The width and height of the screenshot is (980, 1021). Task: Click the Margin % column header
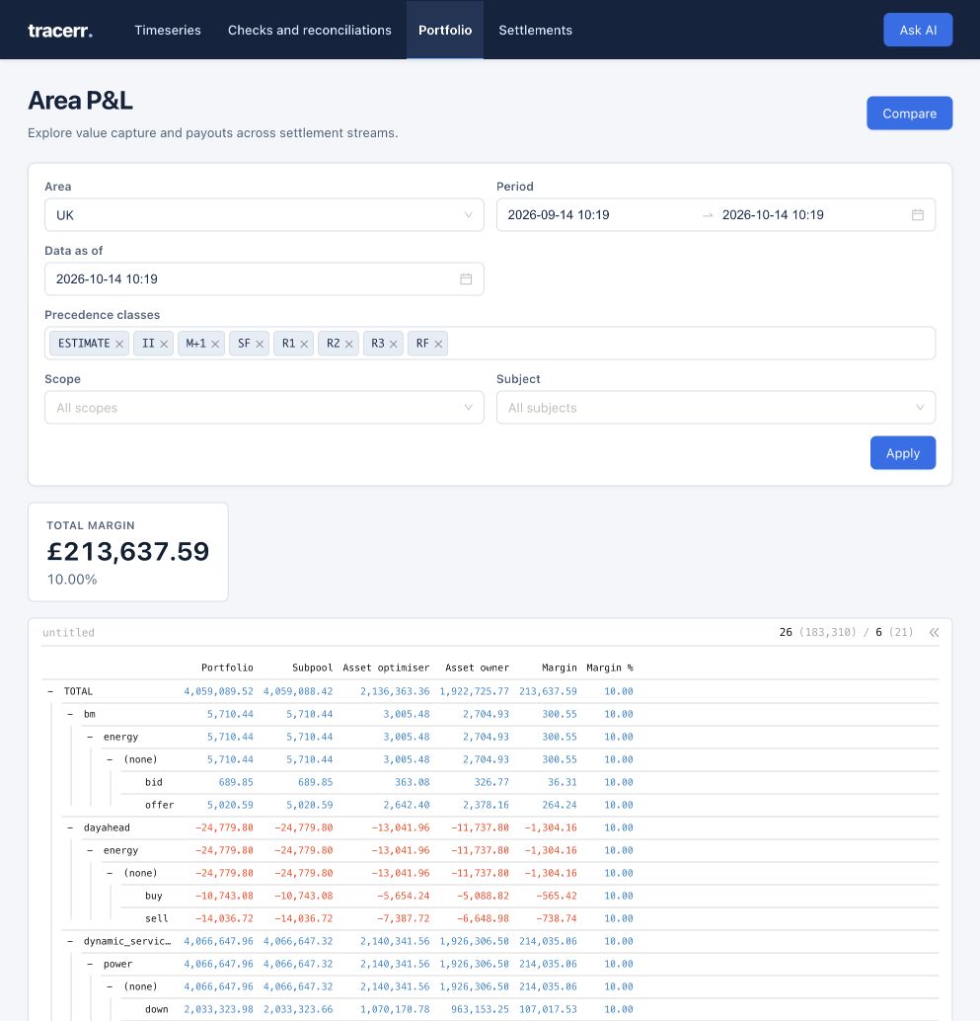(x=610, y=668)
